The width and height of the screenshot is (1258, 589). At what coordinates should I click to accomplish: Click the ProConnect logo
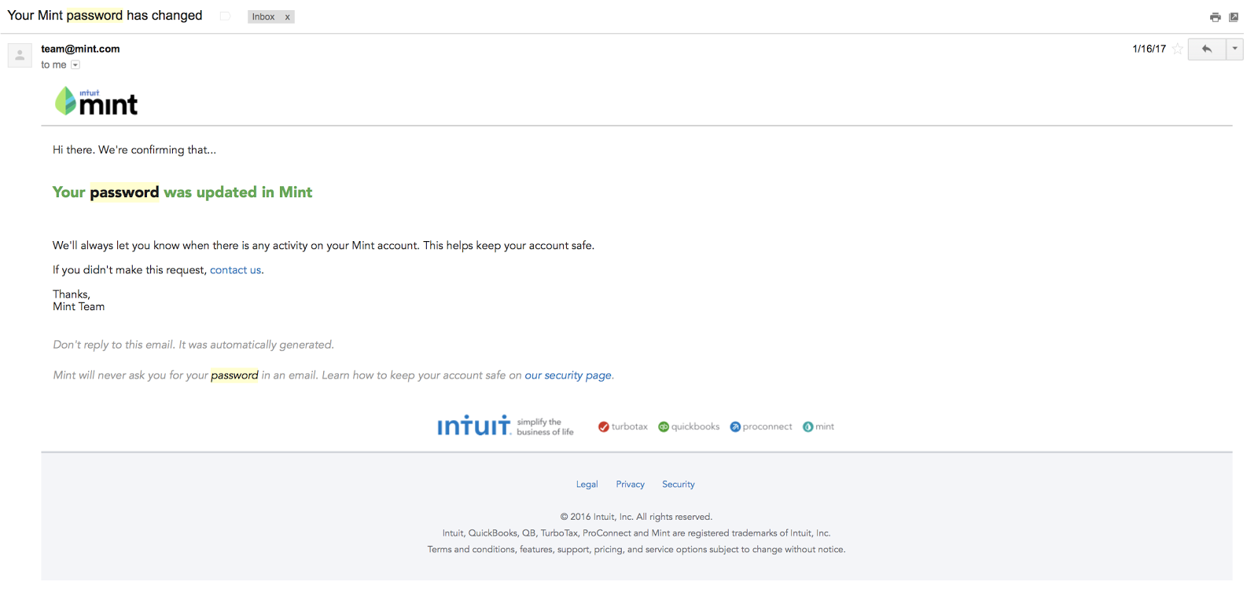tap(761, 427)
